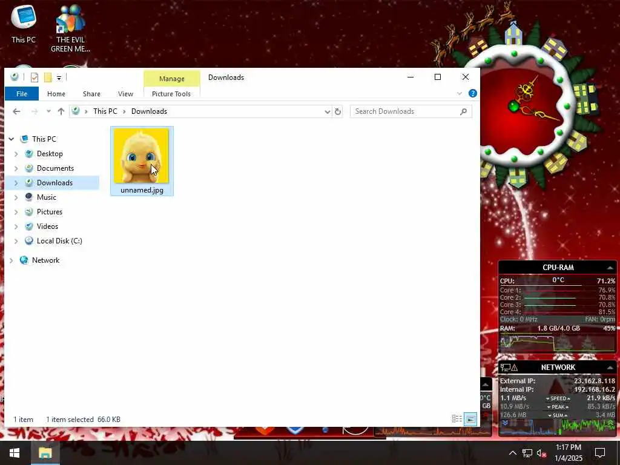Image resolution: width=620 pixels, height=465 pixels.
Task: Expand the Desktop tree node
Action: pos(16,154)
